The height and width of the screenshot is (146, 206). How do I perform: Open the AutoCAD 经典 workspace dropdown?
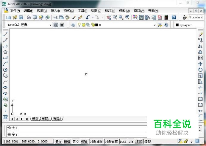coord(50,25)
